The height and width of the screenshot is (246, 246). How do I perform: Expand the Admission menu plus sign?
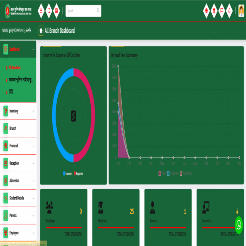(x=33, y=181)
